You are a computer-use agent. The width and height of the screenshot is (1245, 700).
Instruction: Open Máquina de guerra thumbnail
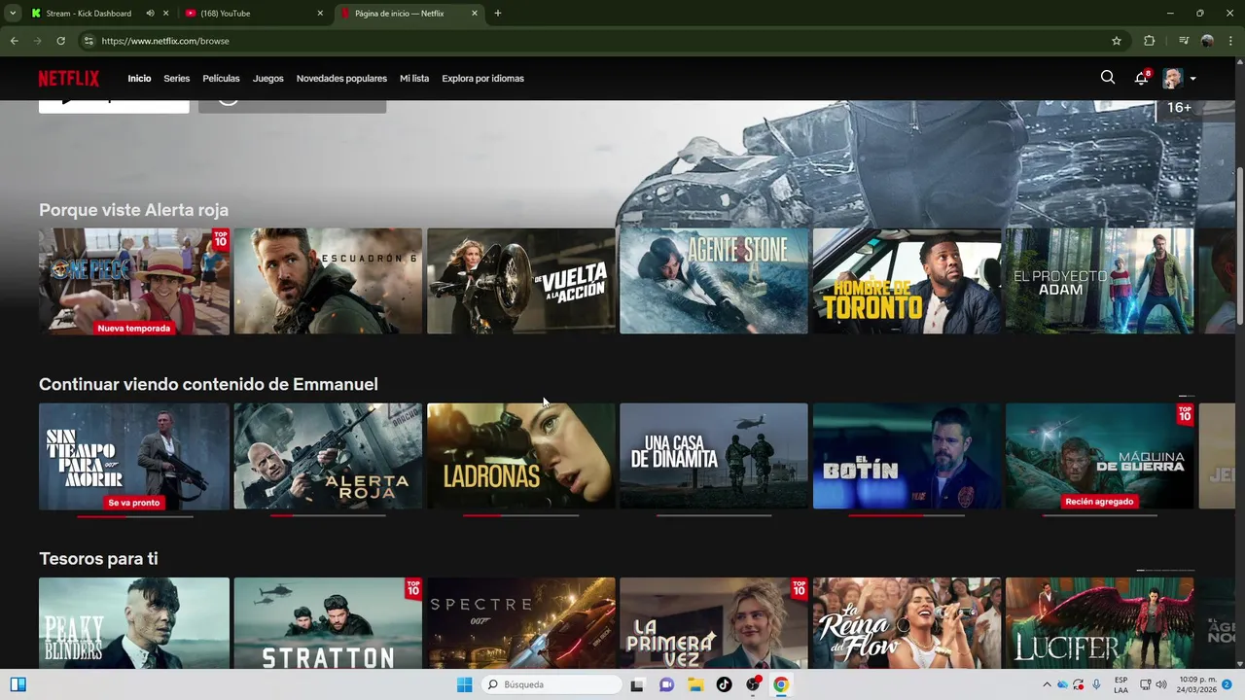tap(1099, 456)
